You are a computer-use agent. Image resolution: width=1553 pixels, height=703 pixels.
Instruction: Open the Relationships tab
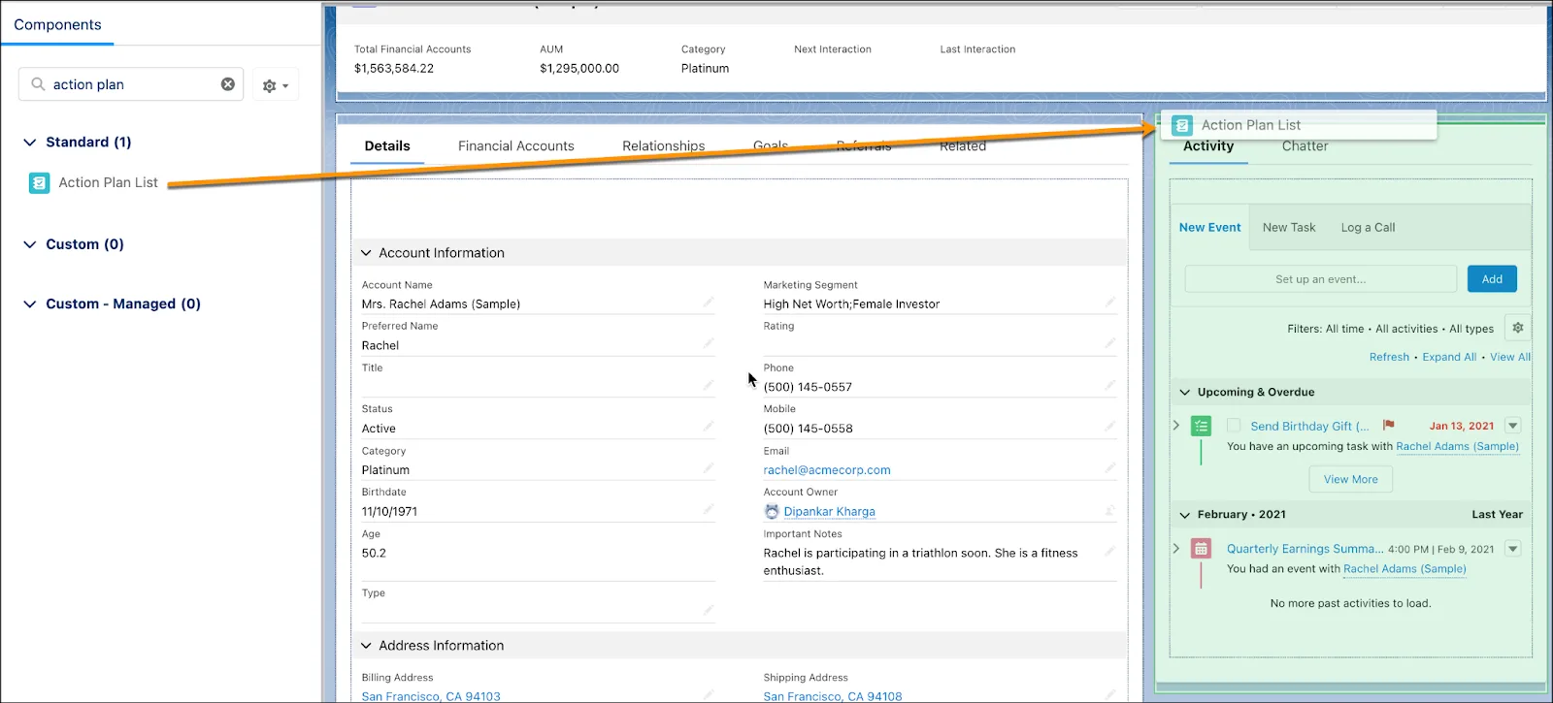pos(664,145)
